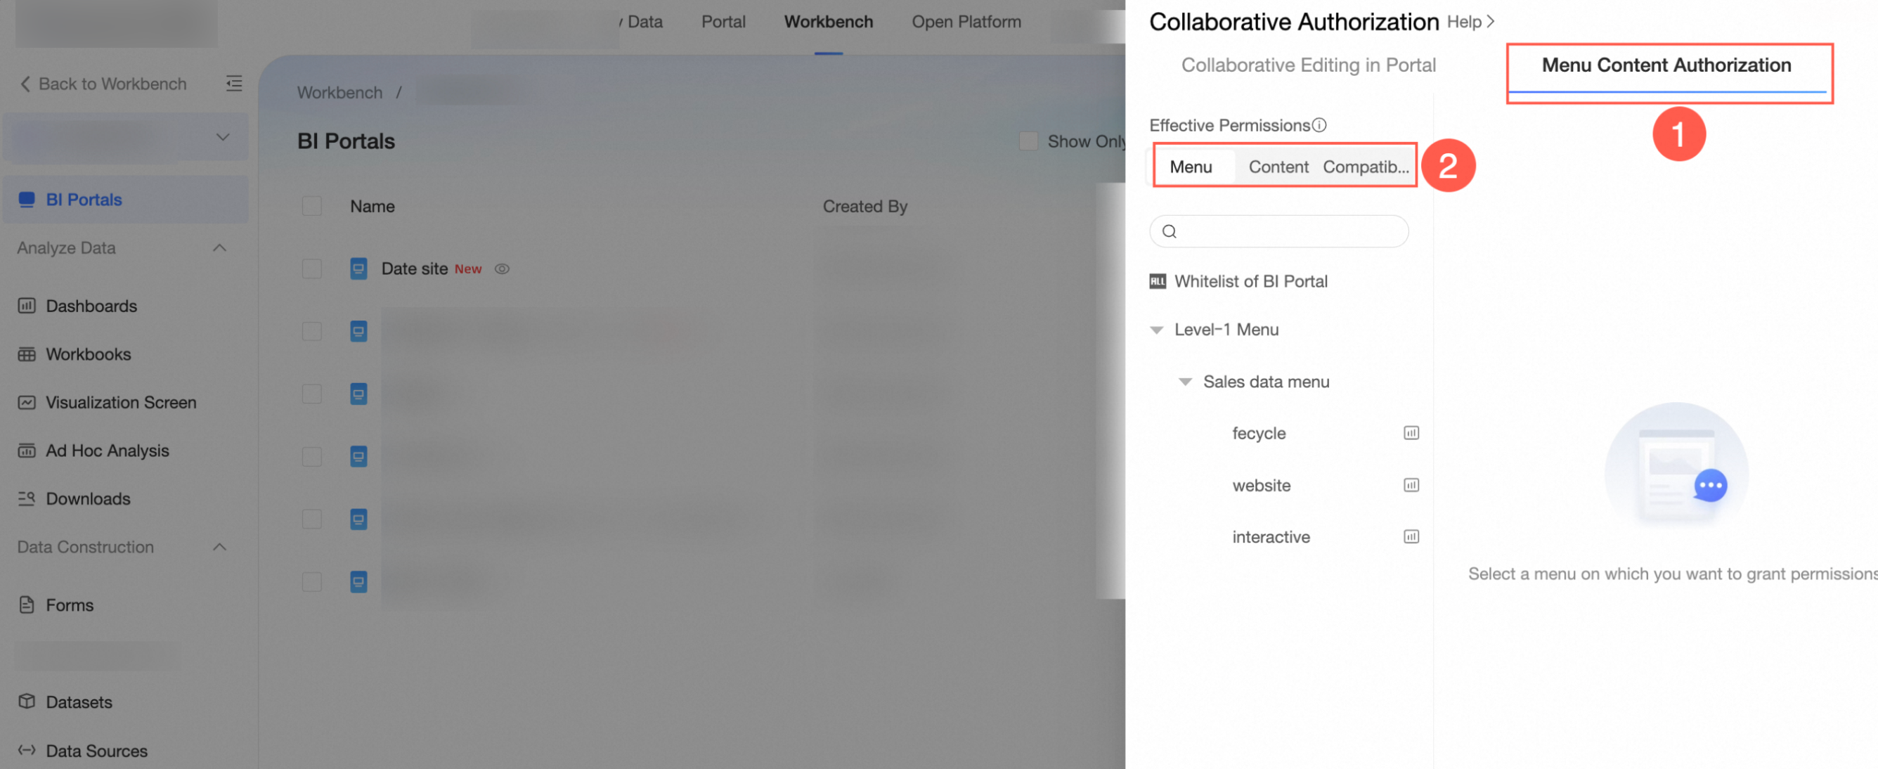Enable the Show Only checkbox
The width and height of the screenshot is (1878, 769).
click(x=1029, y=141)
